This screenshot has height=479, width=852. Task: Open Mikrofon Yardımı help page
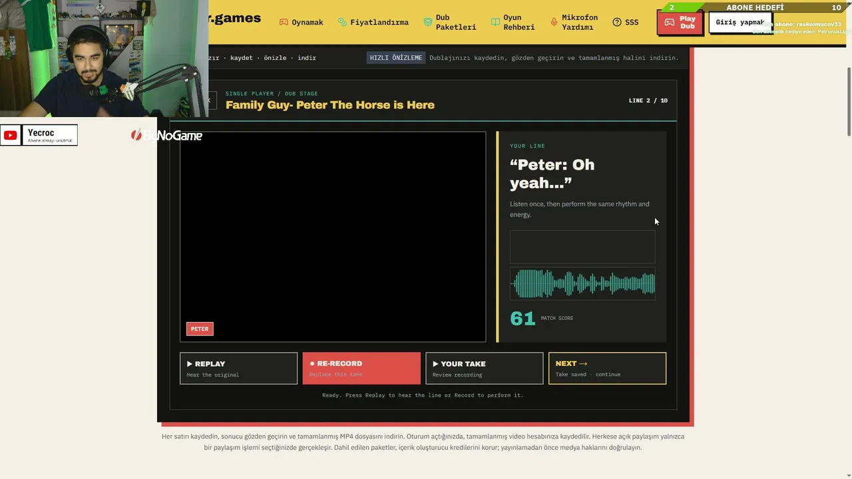click(574, 23)
